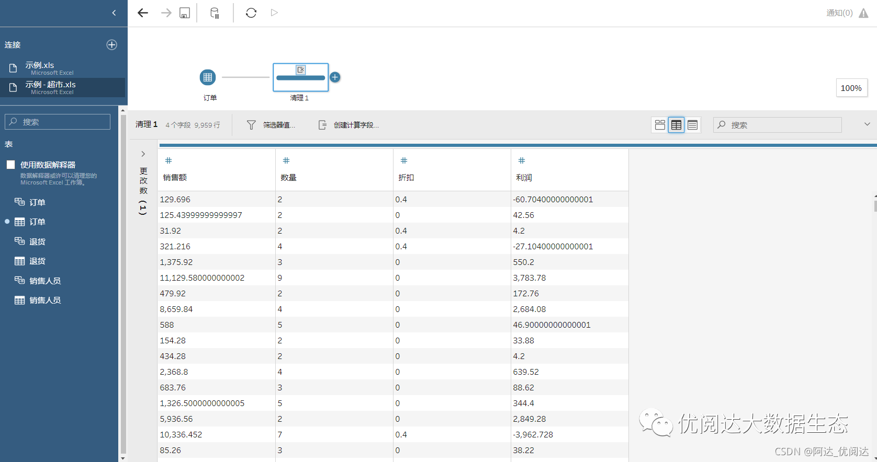The image size is (877, 462).
Task: Switch to data grid view
Action: coord(676,125)
